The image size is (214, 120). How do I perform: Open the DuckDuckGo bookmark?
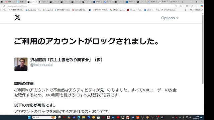click(33, 10)
